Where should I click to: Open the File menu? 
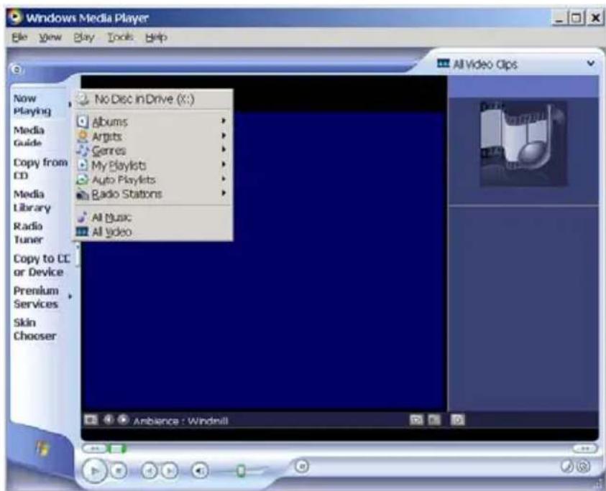[x=19, y=37]
